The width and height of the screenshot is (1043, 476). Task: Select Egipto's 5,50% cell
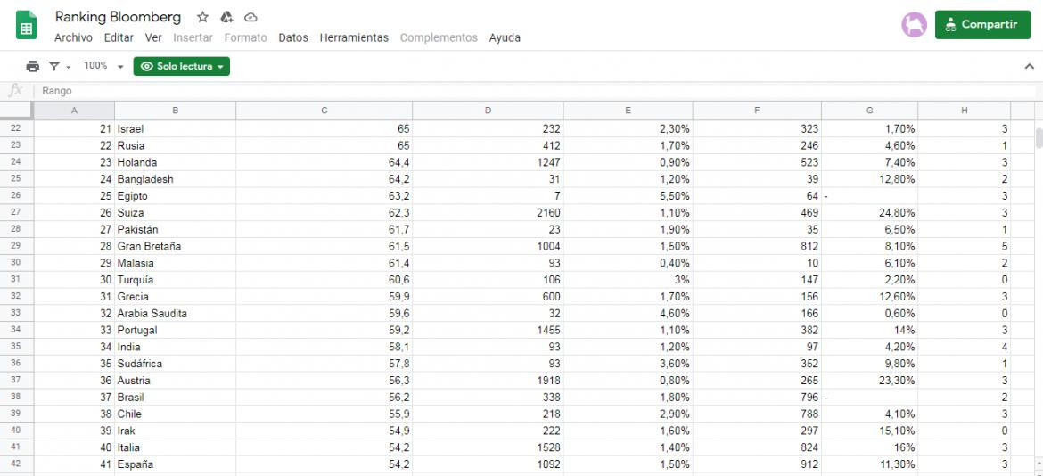tap(628, 196)
